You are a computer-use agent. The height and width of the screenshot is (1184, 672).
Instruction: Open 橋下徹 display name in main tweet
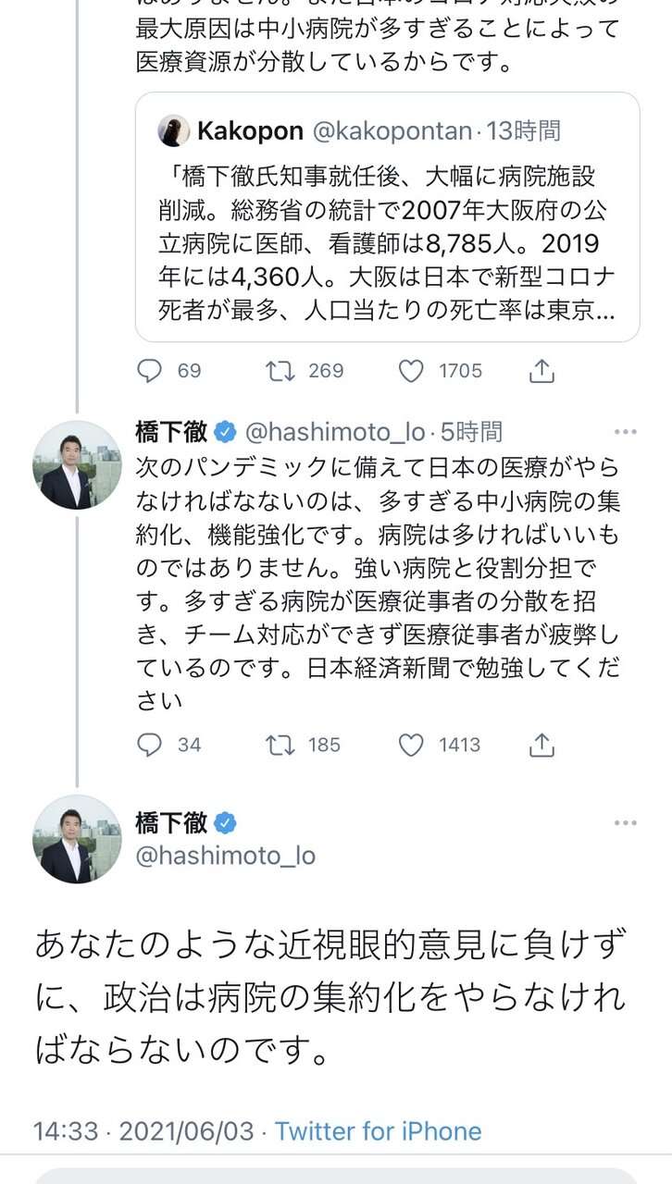(x=173, y=822)
